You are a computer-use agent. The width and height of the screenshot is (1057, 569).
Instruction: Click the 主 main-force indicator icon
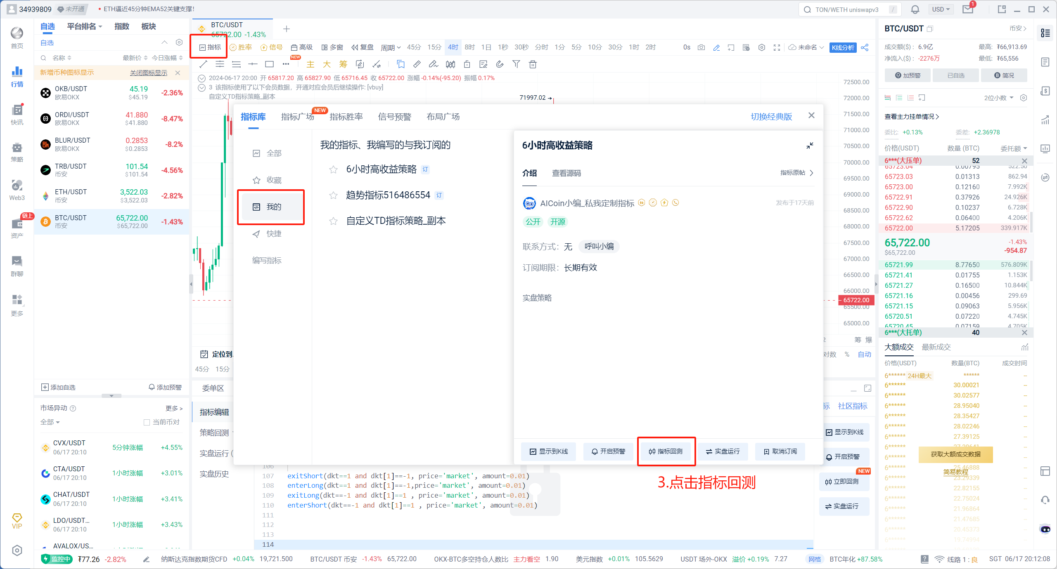tap(310, 64)
